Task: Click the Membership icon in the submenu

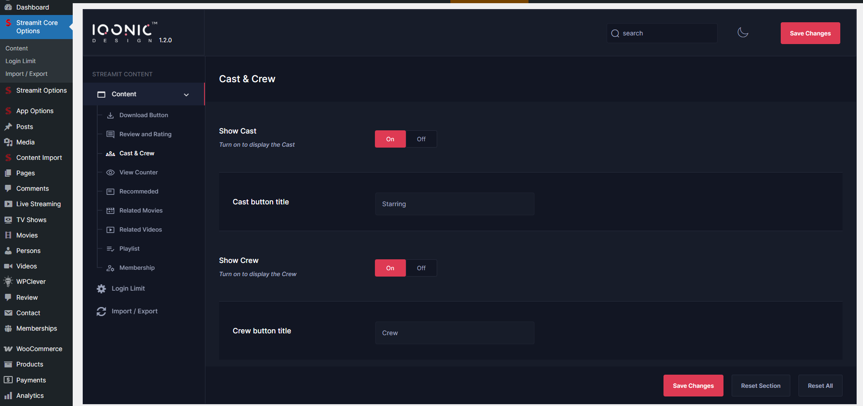Action: pos(110,268)
